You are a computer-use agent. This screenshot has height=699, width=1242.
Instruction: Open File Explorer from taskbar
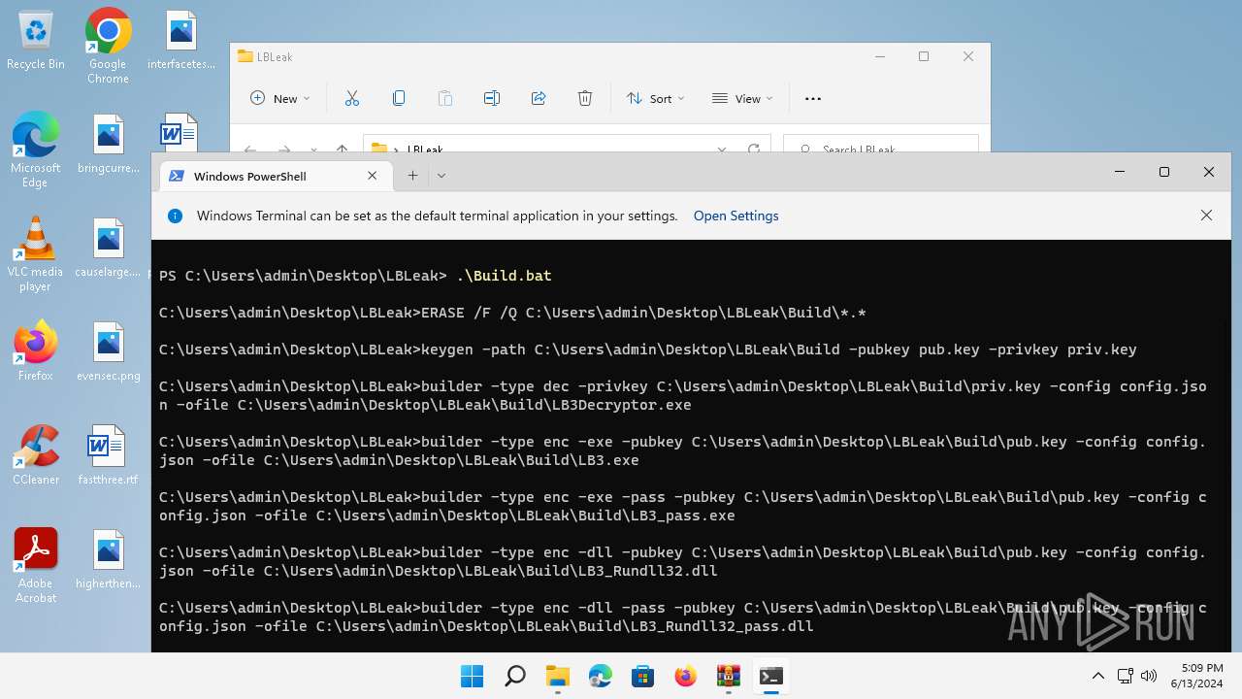pos(557,676)
